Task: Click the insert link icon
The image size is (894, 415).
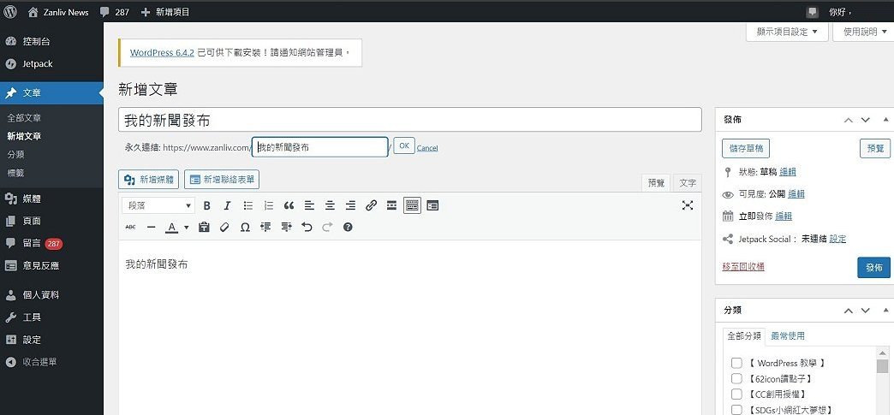Action: 371,206
